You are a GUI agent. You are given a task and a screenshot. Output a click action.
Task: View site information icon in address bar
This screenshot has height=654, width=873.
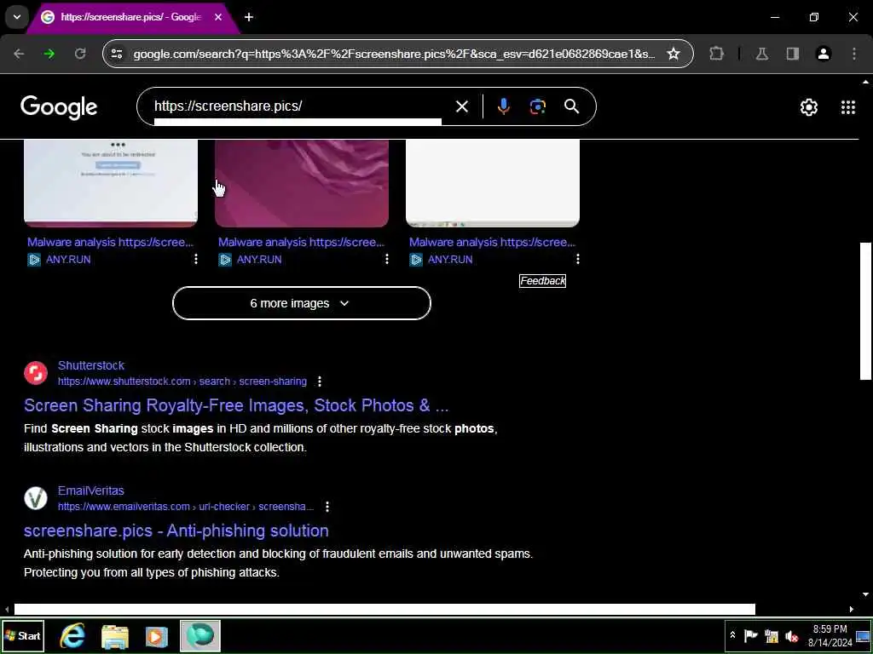point(117,54)
